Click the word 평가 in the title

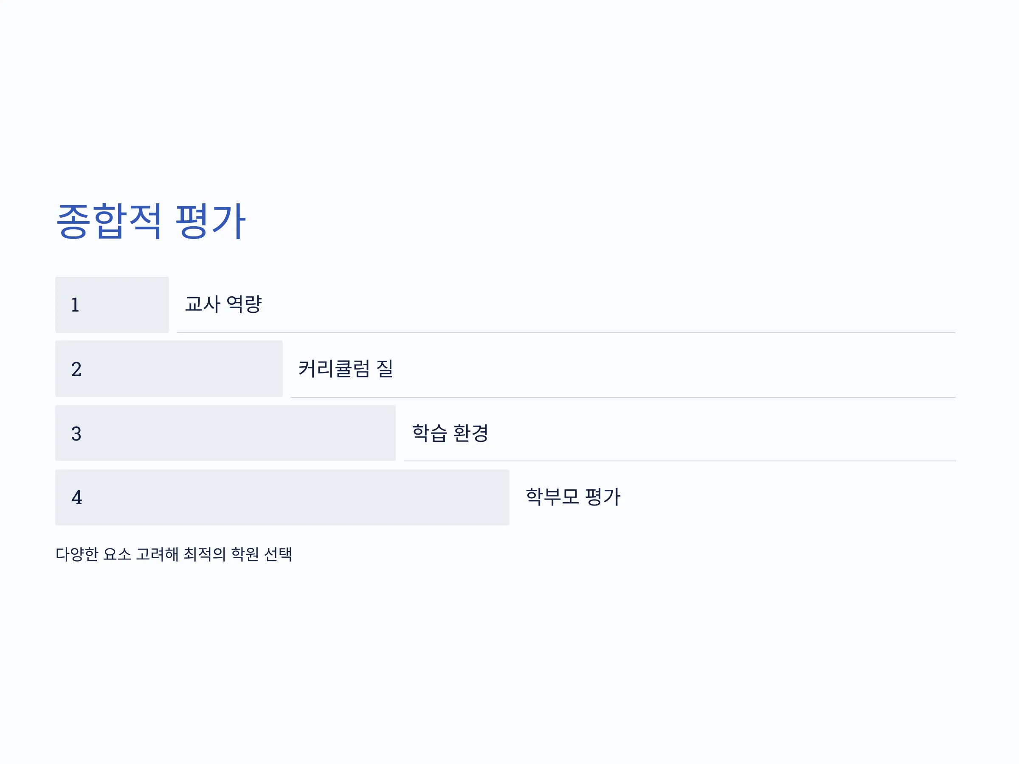pos(211,221)
